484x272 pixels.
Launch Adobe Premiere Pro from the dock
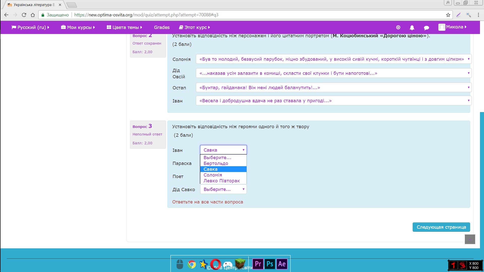pos(258,264)
